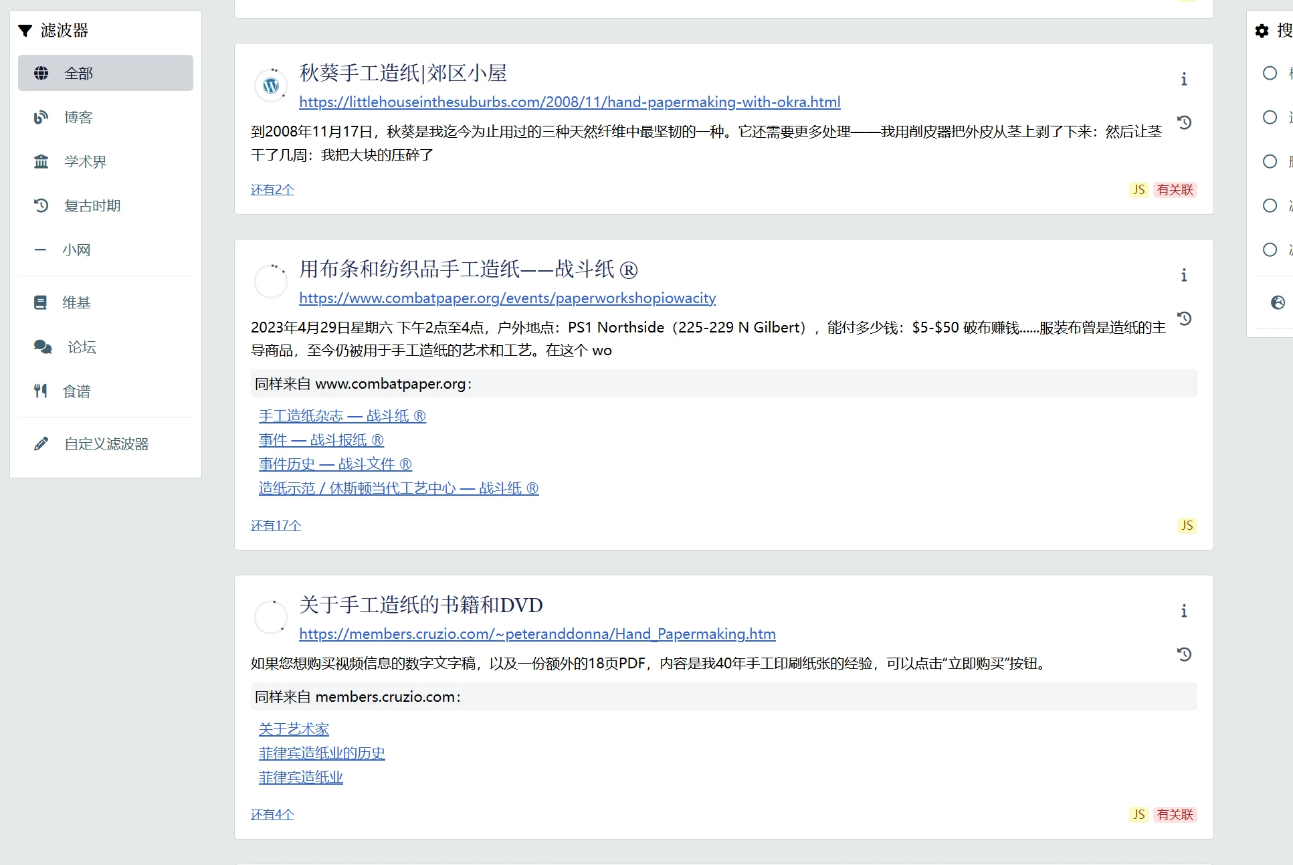
Task: Open the 关于手工造纸的书籍和DVD title
Action: [x=421, y=605]
